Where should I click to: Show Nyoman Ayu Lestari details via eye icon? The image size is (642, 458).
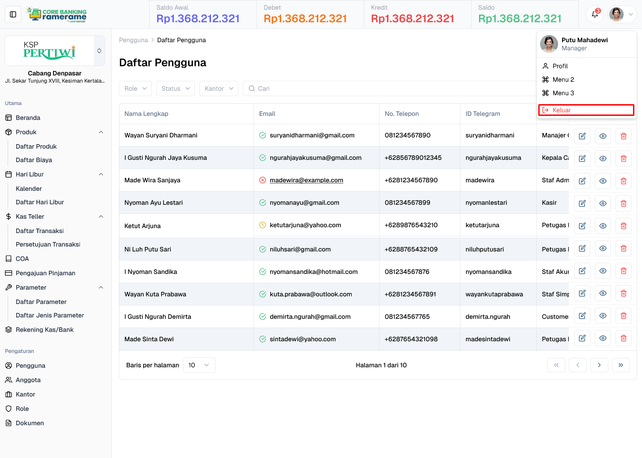602,203
